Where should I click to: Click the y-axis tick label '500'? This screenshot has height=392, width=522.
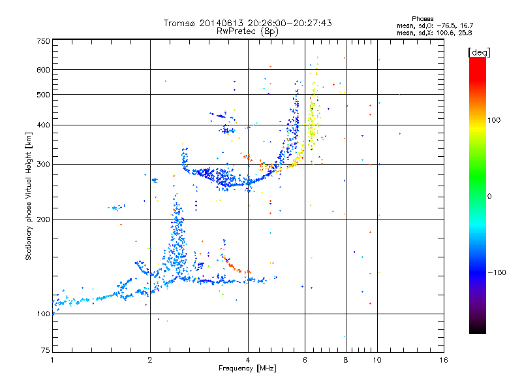coord(43,95)
